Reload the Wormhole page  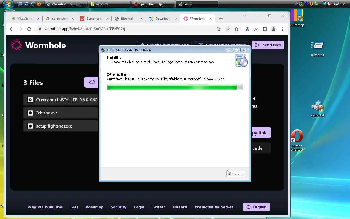pos(29,29)
